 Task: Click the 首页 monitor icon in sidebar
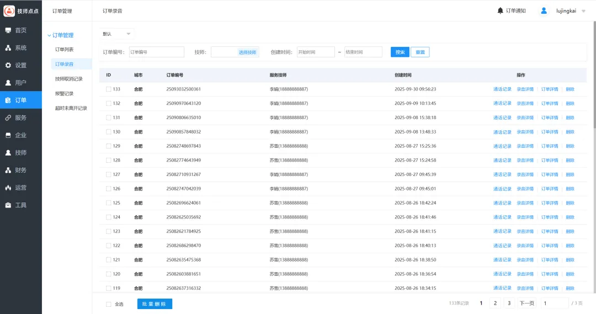click(8, 30)
